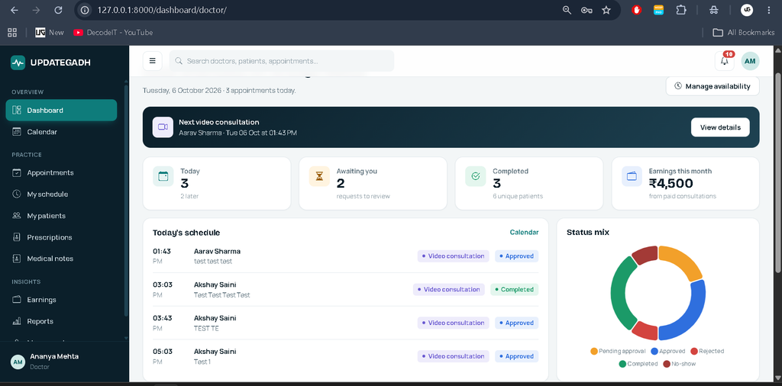This screenshot has height=386, width=782.
Task: Click the Approved blue legend swatch
Action: click(x=654, y=351)
